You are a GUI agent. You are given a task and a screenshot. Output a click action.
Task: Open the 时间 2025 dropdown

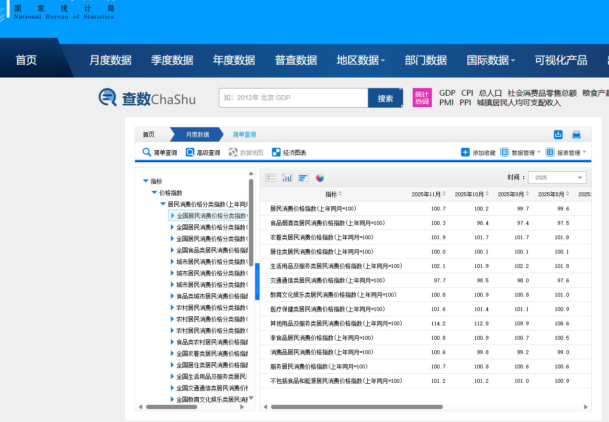[557, 178]
